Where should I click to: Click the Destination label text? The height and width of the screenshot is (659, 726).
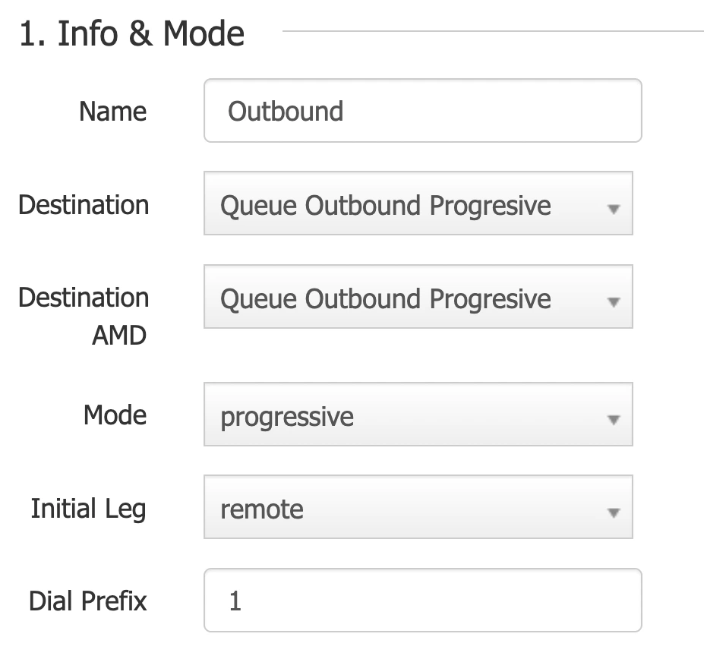coord(84,205)
